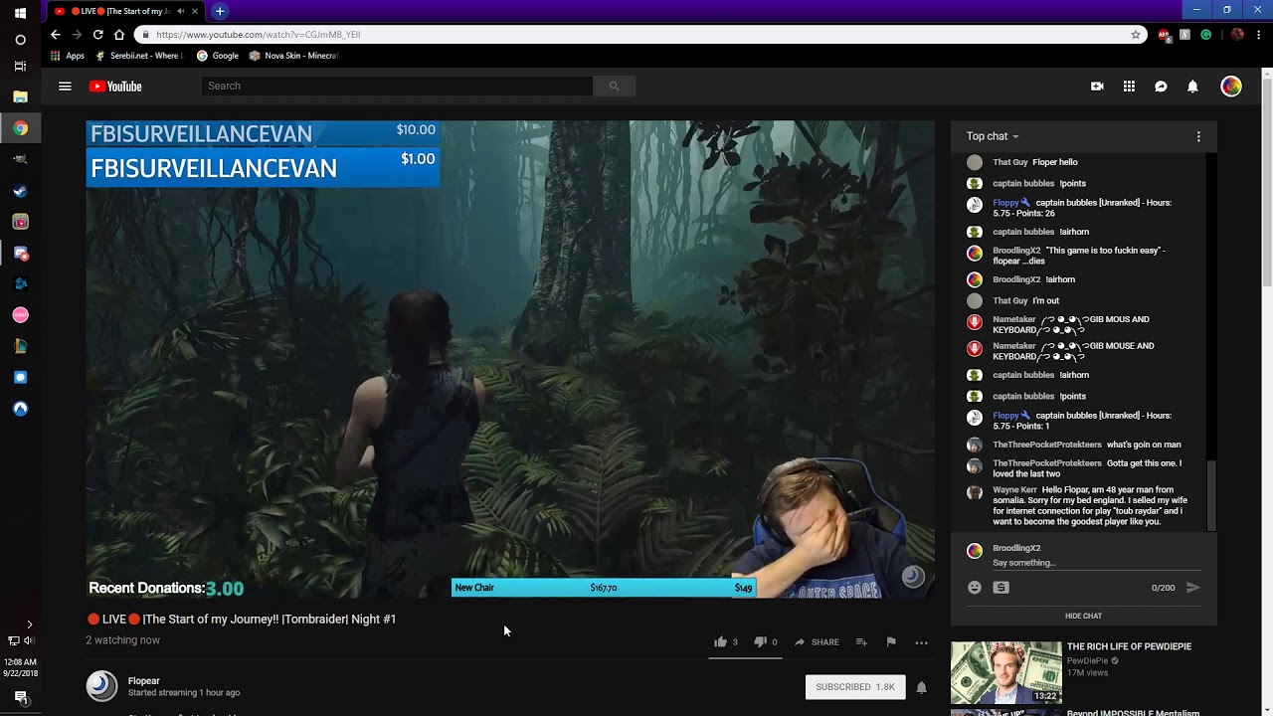This screenshot has height=716, width=1273.
Task: Click the SUBSCRIBED 1.8K button
Action: point(855,687)
